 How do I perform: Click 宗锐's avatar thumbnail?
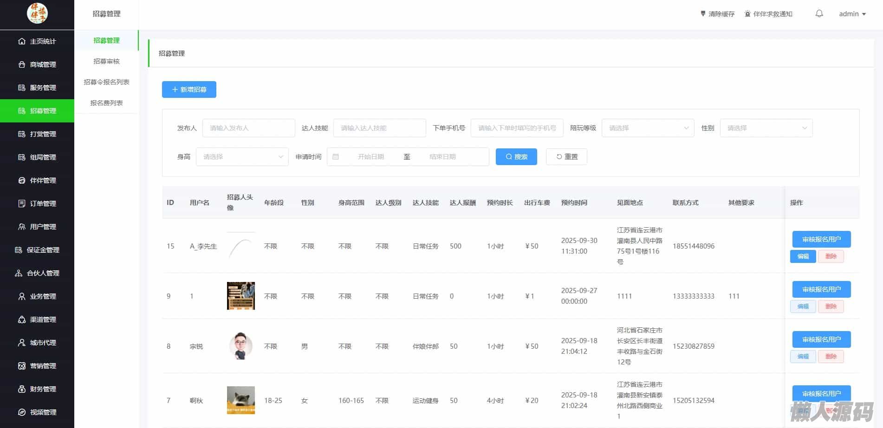[240, 346]
